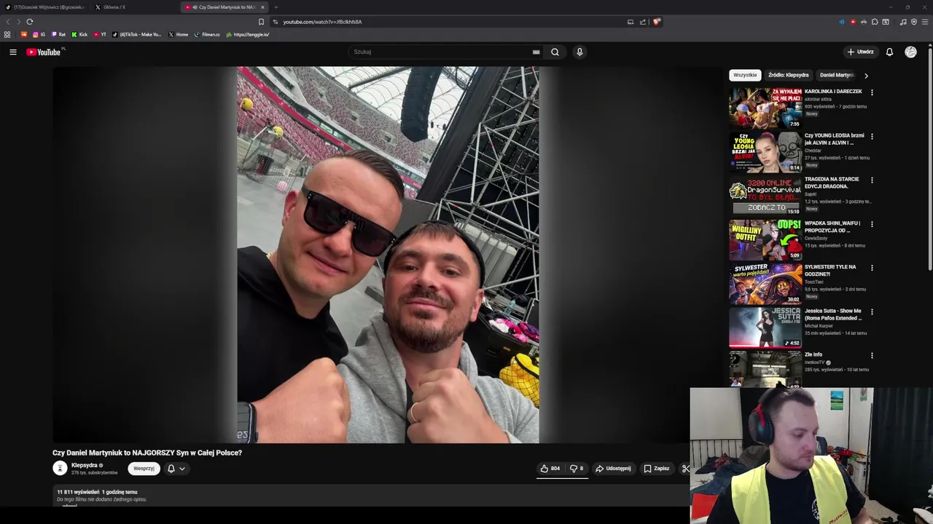
Task: Select the Wszystkie filter chip
Action: 745,75
